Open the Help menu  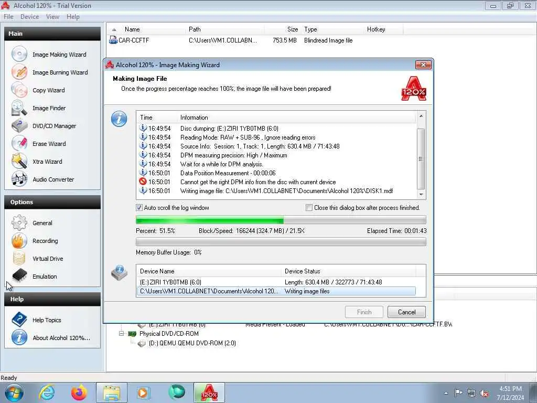pos(73,17)
